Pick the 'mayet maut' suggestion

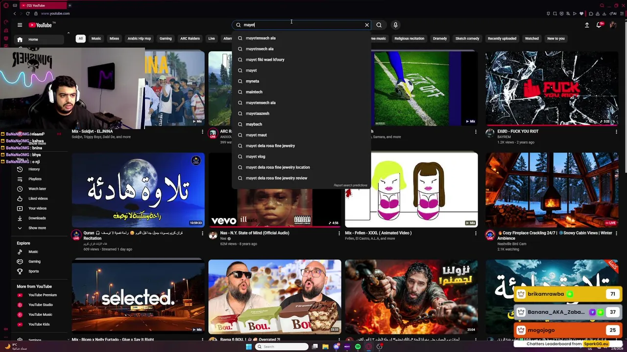coord(301,135)
